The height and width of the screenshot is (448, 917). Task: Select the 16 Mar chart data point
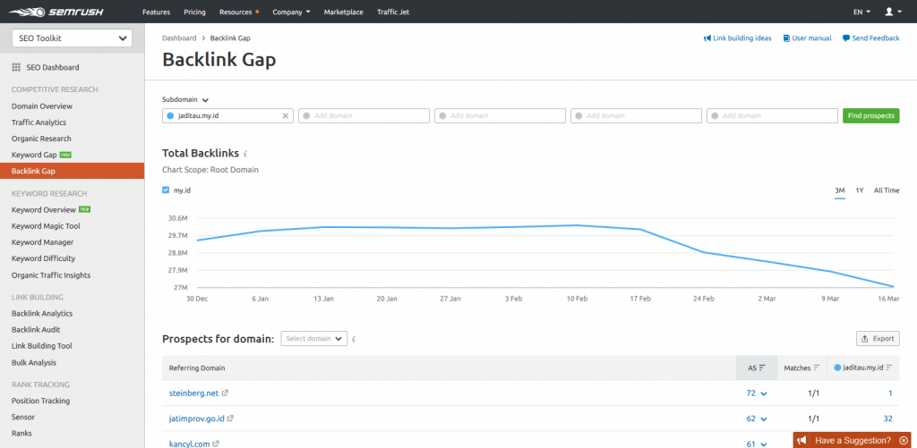pyautogui.click(x=893, y=287)
